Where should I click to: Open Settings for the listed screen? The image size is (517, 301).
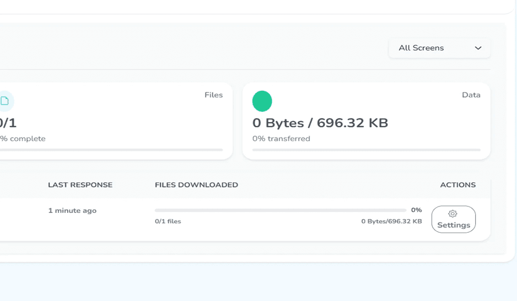[x=454, y=220]
